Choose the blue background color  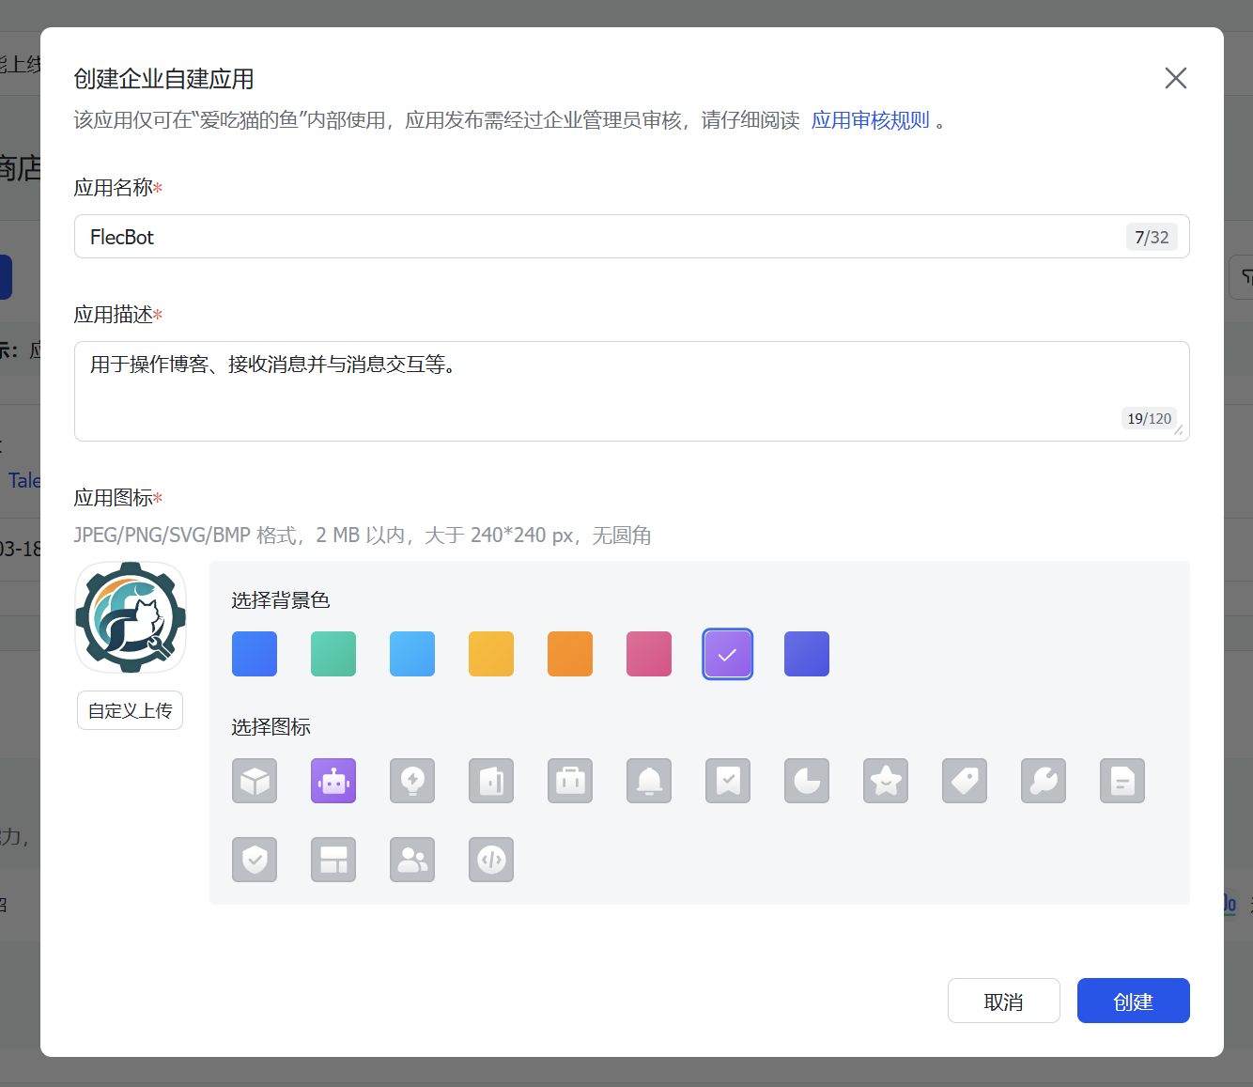point(255,654)
